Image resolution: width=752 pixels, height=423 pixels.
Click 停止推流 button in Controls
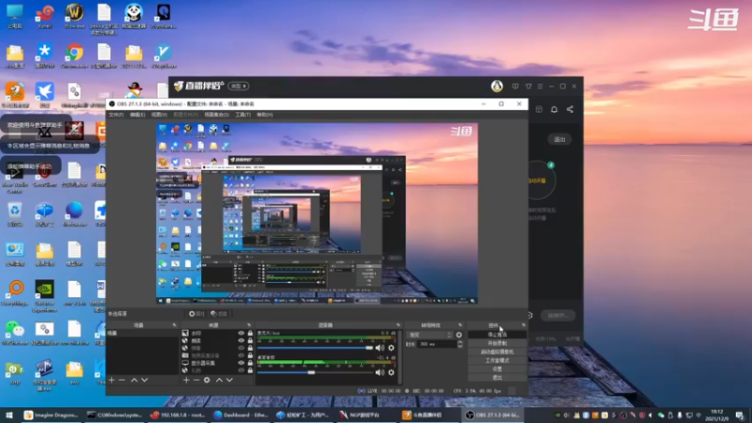pyautogui.click(x=497, y=335)
